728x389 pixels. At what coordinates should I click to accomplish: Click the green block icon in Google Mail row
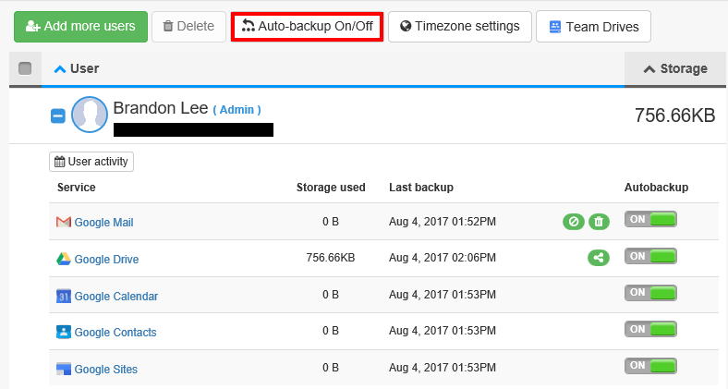tap(574, 221)
